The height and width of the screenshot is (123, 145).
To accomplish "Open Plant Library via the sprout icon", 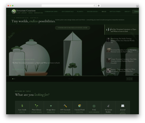I will click(37, 106).
